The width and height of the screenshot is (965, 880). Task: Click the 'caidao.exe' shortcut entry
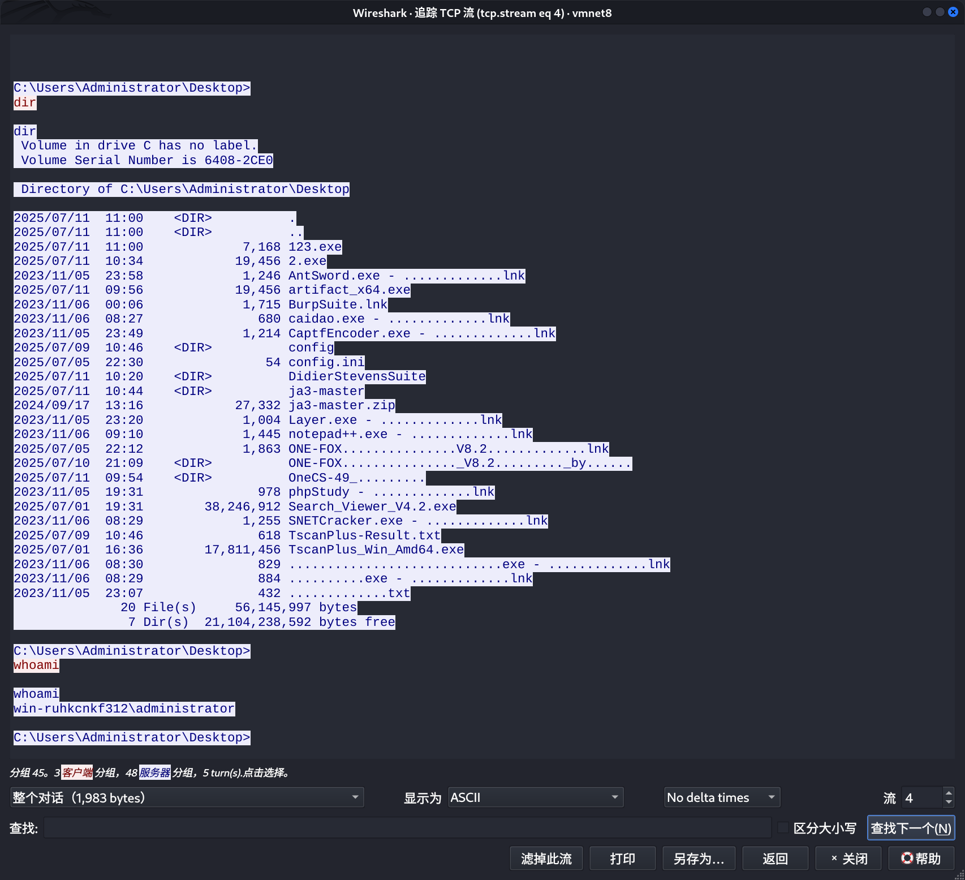tap(399, 319)
